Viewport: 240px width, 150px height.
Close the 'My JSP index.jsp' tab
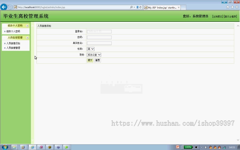coord(179,7)
